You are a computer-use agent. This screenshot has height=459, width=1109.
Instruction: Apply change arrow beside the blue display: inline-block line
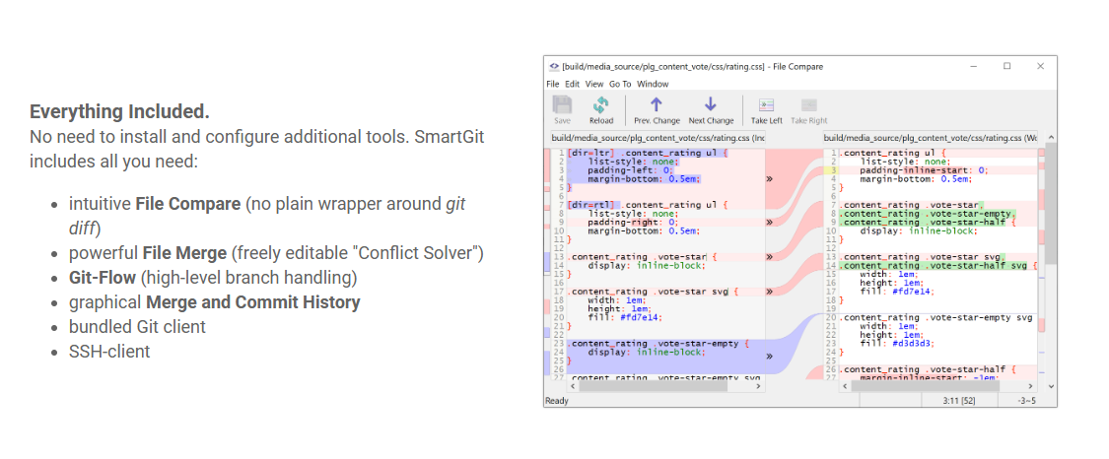769,356
